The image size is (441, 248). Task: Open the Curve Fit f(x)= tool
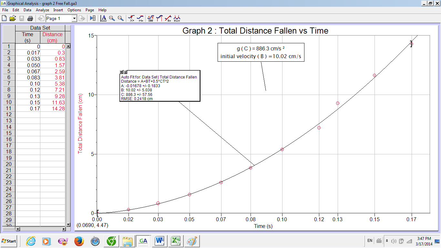(x=177, y=18)
